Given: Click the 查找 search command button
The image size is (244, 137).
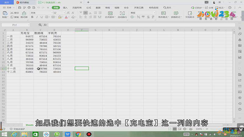Looking at the screenshot, I should tap(167, 8).
